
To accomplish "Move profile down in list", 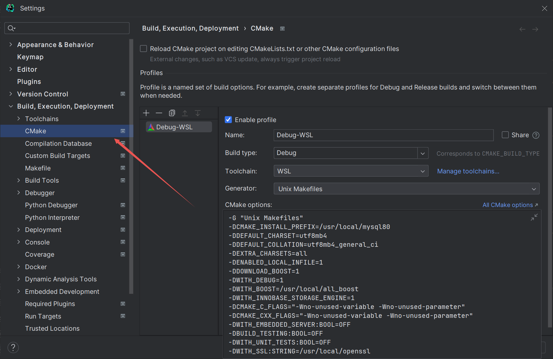I will click(x=198, y=113).
